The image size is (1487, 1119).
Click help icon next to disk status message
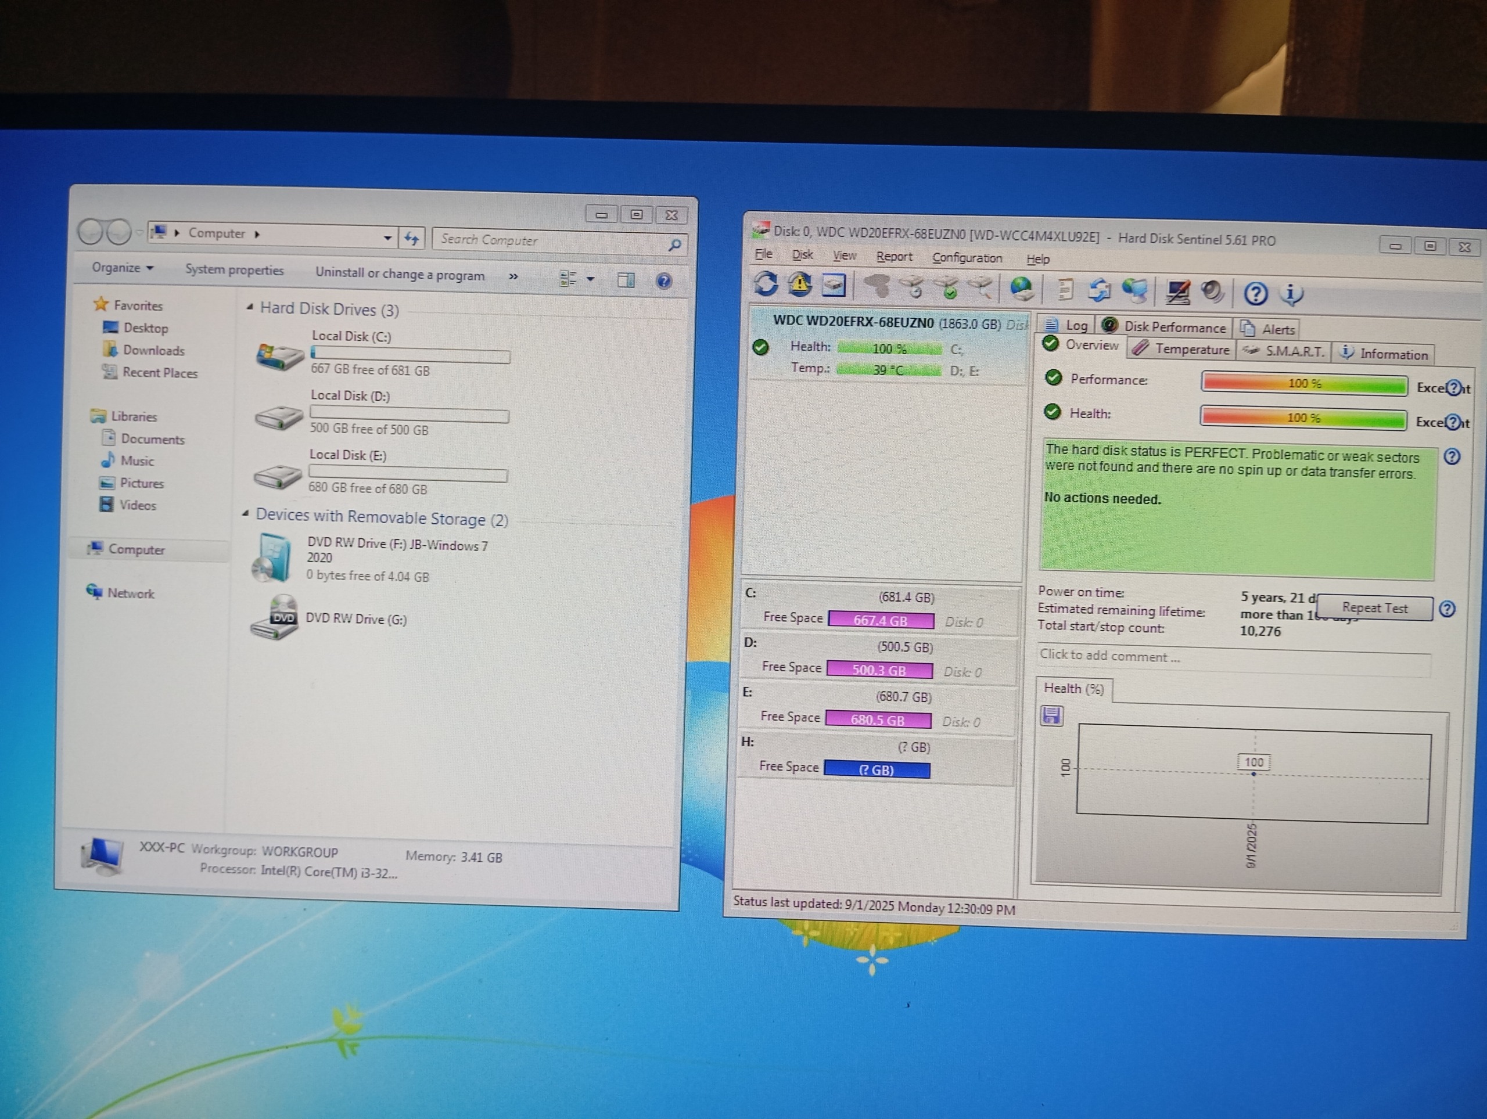click(1452, 457)
